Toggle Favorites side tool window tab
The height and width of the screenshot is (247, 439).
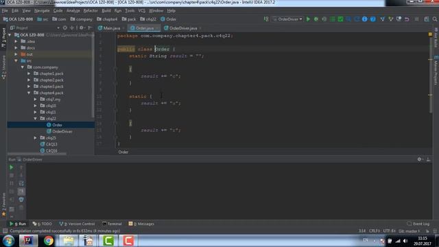point(3,204)
